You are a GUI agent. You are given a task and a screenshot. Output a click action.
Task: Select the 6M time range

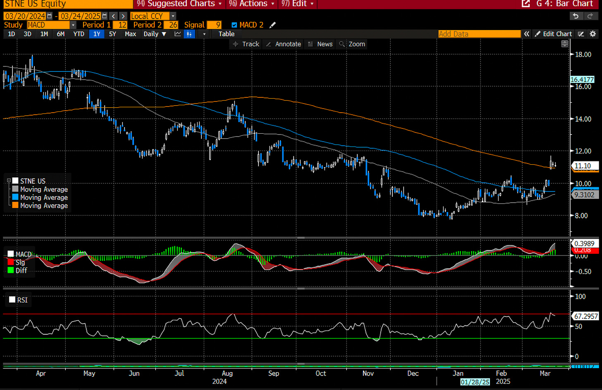pyautogui.click(x=60, y=34)
